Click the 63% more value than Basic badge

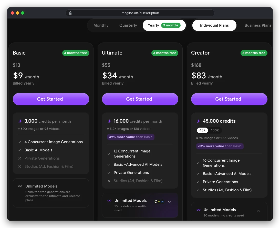click(x=220, y=146)
